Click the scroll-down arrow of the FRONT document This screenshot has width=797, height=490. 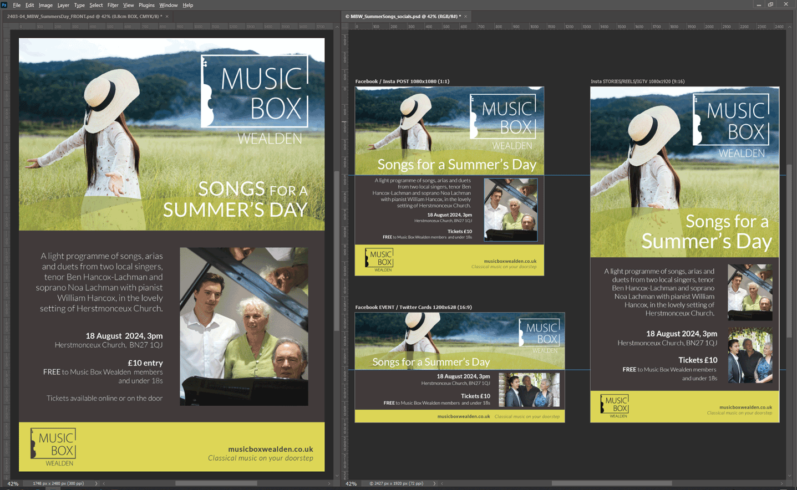[x=337, y=476]
